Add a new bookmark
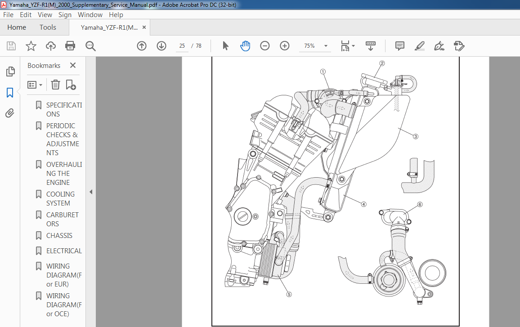Screen dimensions: 520x327 coord(71,85)
